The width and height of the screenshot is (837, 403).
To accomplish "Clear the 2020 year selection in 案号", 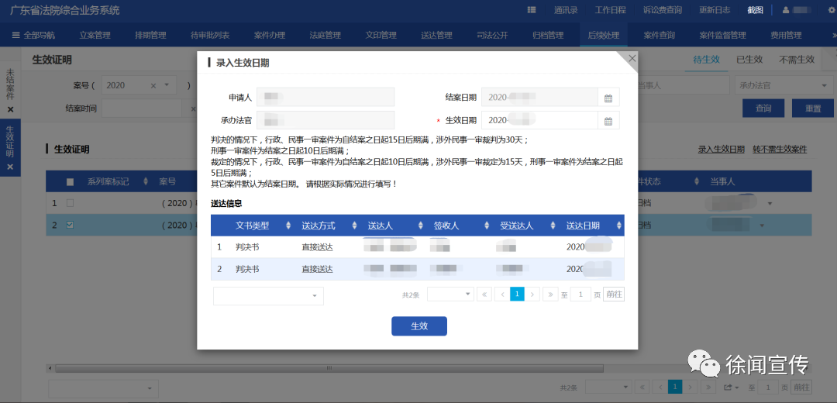I will click(153, 85).
